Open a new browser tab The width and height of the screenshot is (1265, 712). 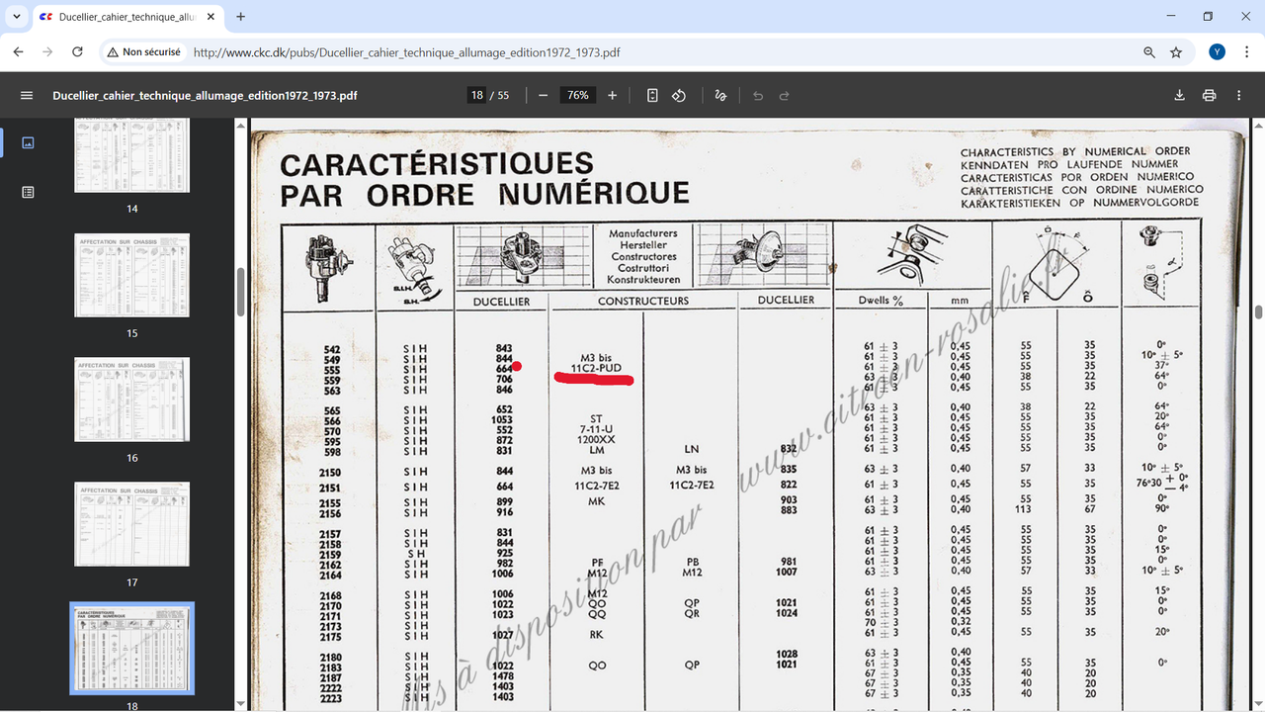[x=240, y=17]
